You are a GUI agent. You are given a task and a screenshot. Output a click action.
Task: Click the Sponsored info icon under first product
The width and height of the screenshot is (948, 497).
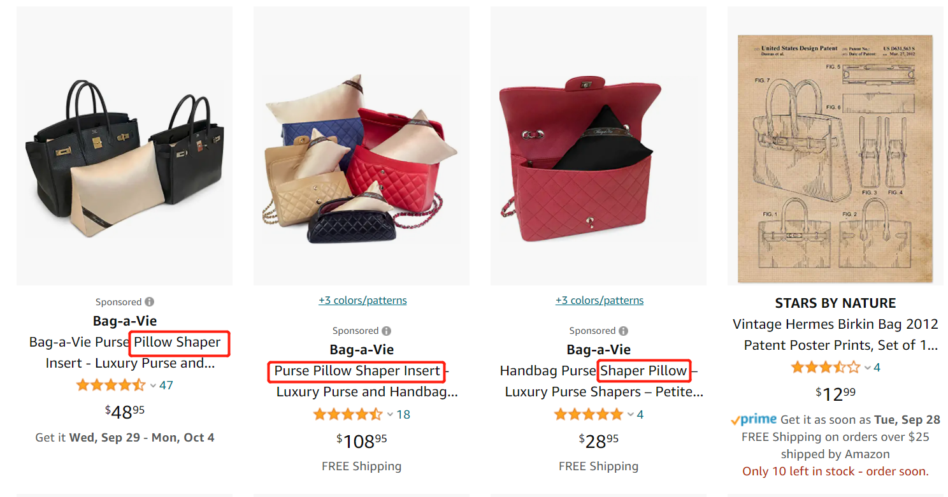point(149,302)
